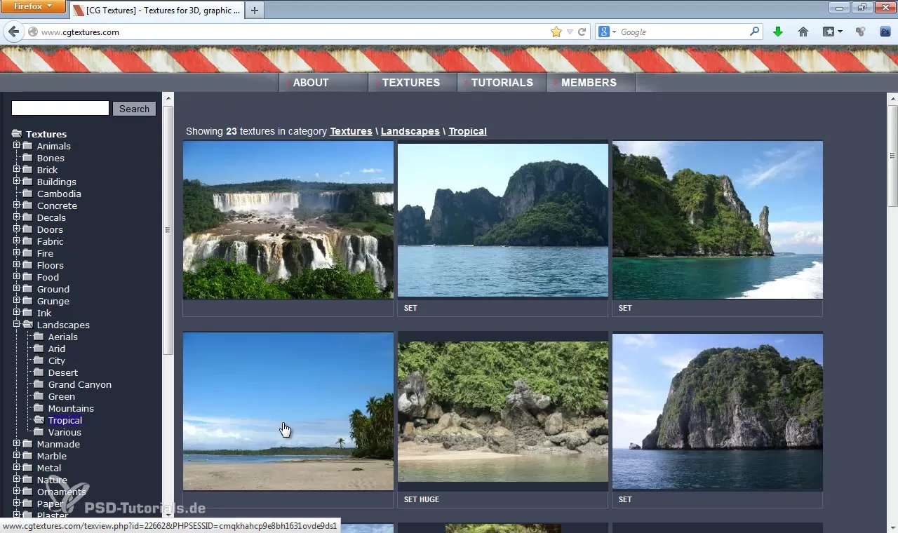
Task: Click the address bar URL field
Action: 295,32
